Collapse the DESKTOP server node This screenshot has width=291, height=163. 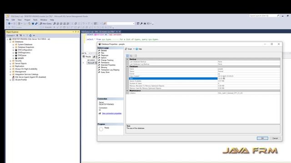click(8, 39)
